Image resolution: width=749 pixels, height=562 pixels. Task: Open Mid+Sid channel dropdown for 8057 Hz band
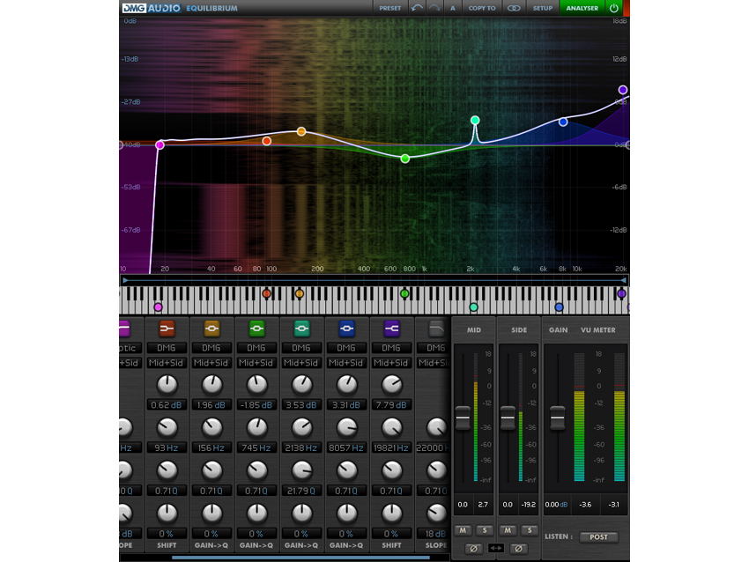346,363
